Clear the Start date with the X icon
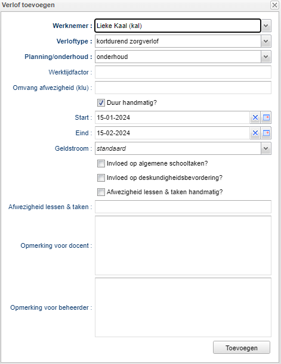This screenshot has width=281, height=364. pyautogui.click(x=255, y=117)
